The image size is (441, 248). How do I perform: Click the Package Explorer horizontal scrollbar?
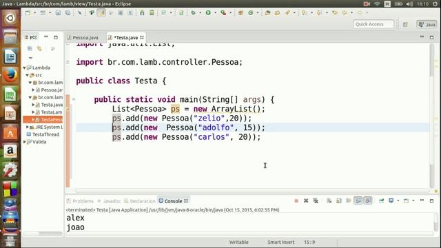pos(43,234)
